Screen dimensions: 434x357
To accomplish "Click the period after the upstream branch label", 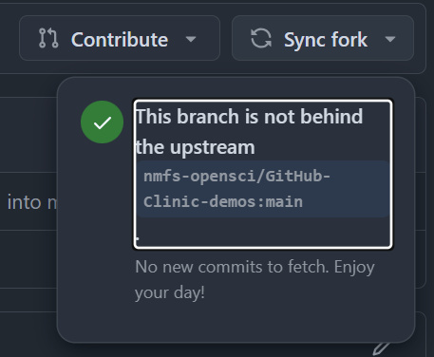I will click(138, 238).
